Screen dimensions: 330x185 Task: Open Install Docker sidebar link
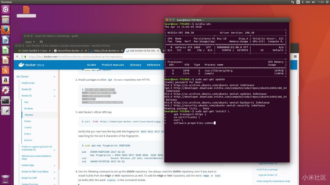tap(28, 83)
